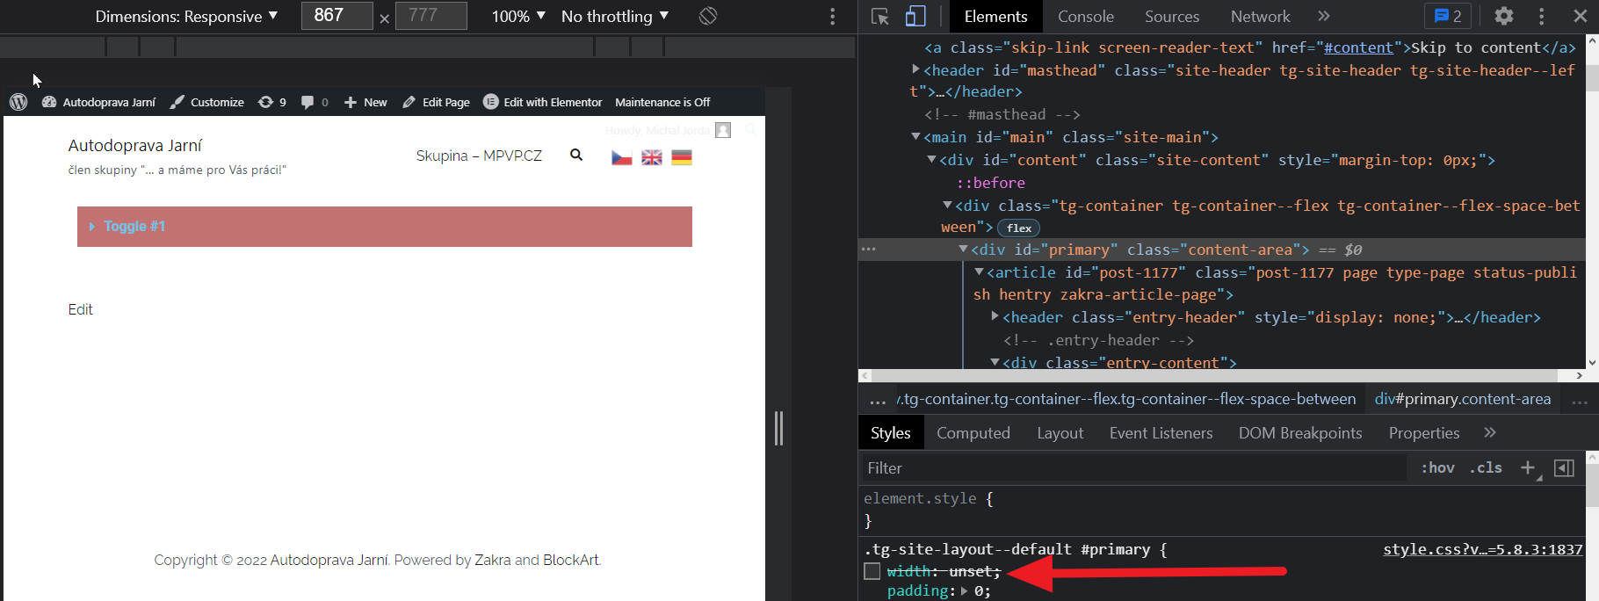Click the search magnifier on site header
1599x601 pixels.
pyautogui.click(x=576, y=156)
